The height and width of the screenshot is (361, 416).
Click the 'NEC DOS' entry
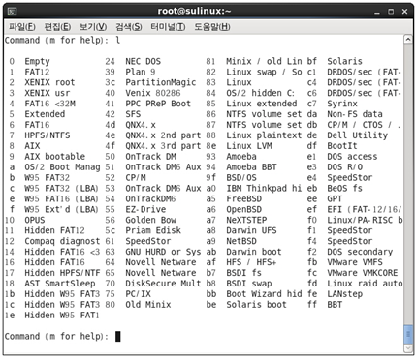(x=143, y=61)
